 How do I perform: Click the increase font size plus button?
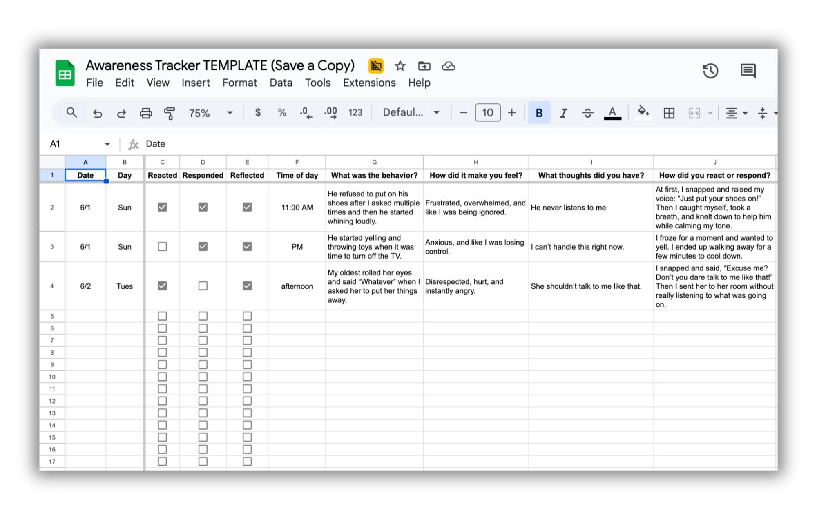[511, 113]
